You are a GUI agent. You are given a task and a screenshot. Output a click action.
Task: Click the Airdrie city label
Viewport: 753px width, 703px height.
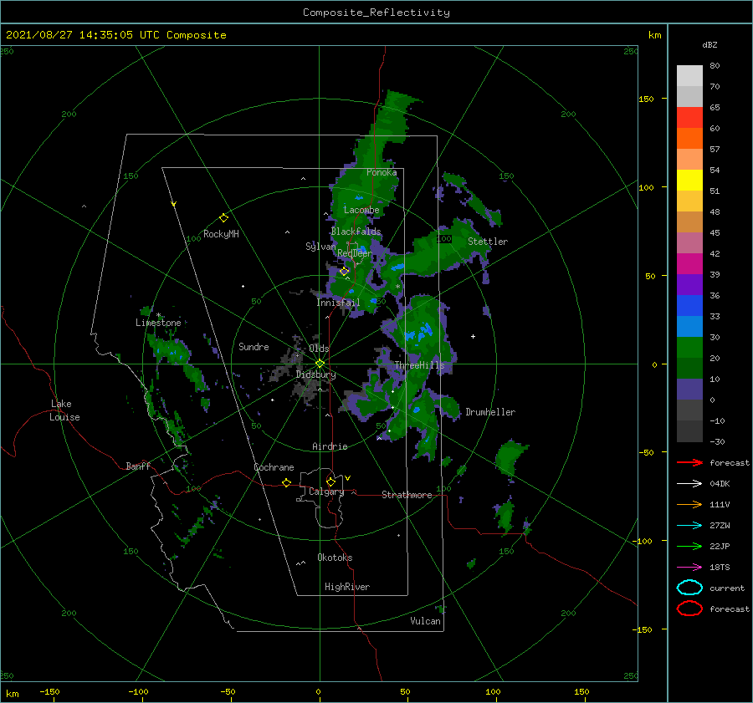click(330, 446)
